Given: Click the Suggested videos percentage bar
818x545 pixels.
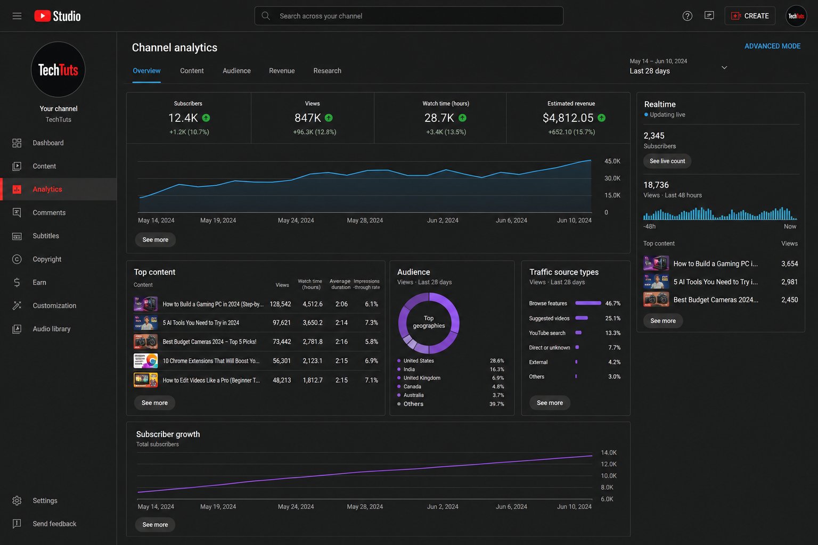Looking at the screenshot, I should (x=582, y=318).
